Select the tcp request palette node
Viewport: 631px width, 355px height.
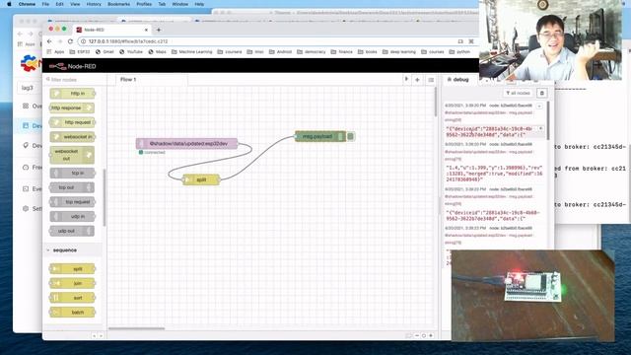point(72,202)
